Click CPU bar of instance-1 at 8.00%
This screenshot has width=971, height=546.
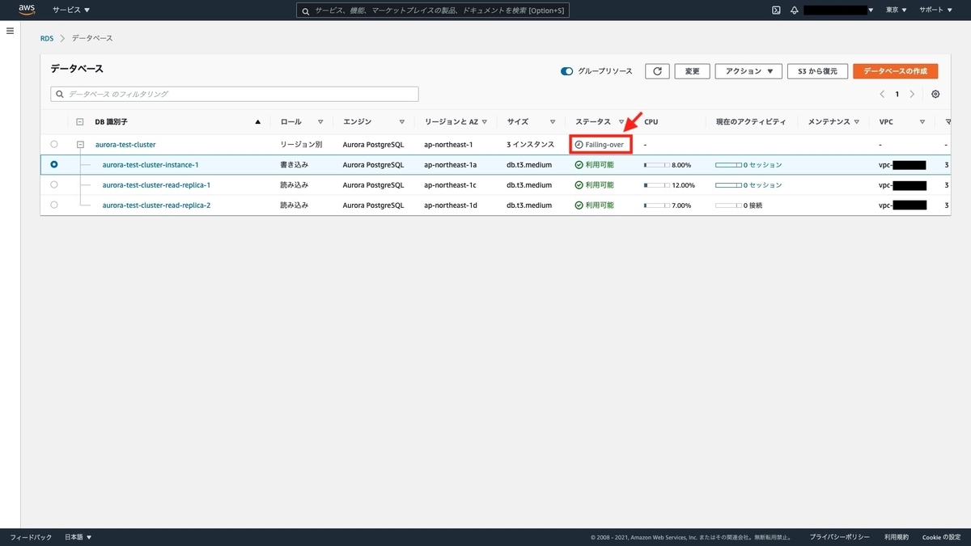(656, 165)
